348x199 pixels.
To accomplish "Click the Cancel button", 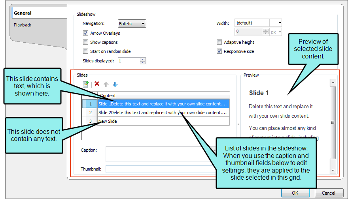I will (329, 193).
